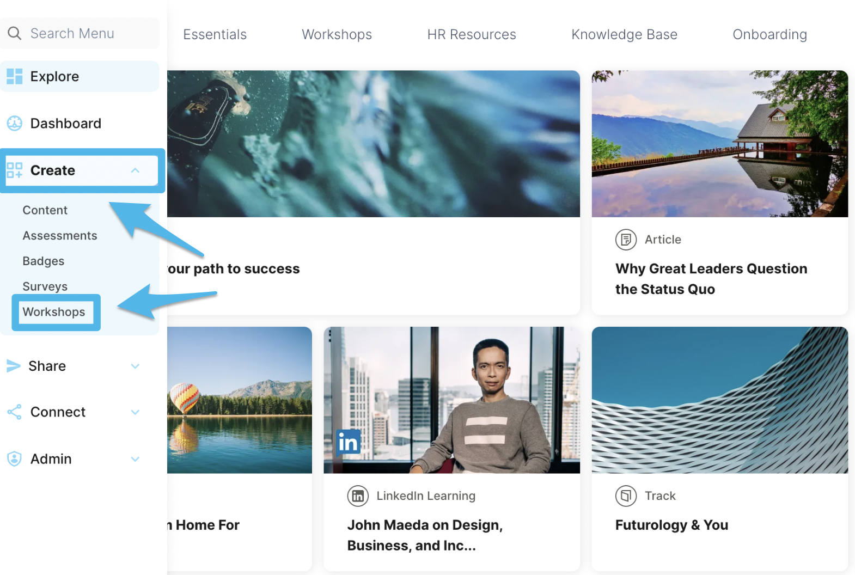Click the LinkedIn Learning type icon
855x575 pixels.
point(358,496)
